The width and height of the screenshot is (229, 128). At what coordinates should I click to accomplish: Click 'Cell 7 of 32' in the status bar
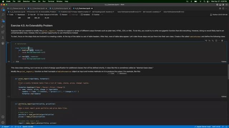pos(216,127)
